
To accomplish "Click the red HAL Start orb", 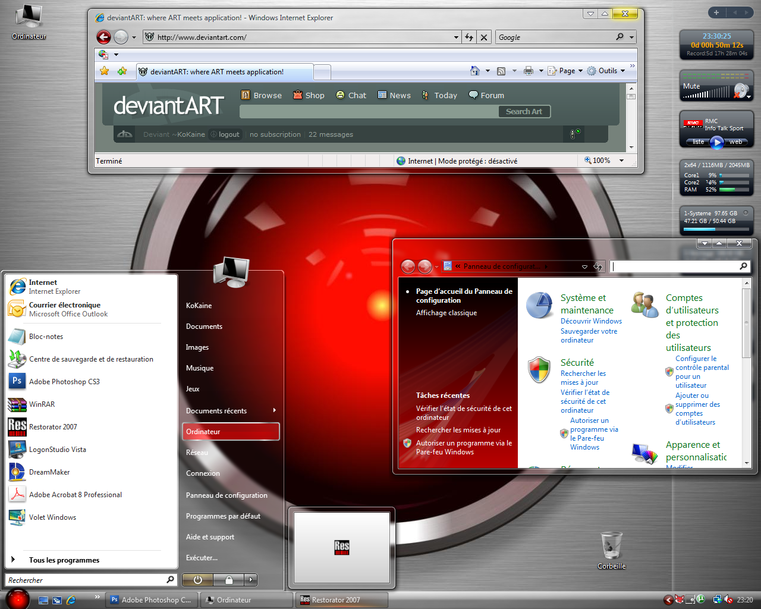I will (18, 599).
